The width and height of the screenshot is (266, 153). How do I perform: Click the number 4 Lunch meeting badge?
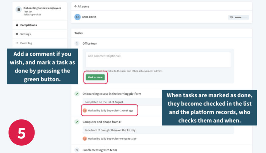[x=77, y=150]
